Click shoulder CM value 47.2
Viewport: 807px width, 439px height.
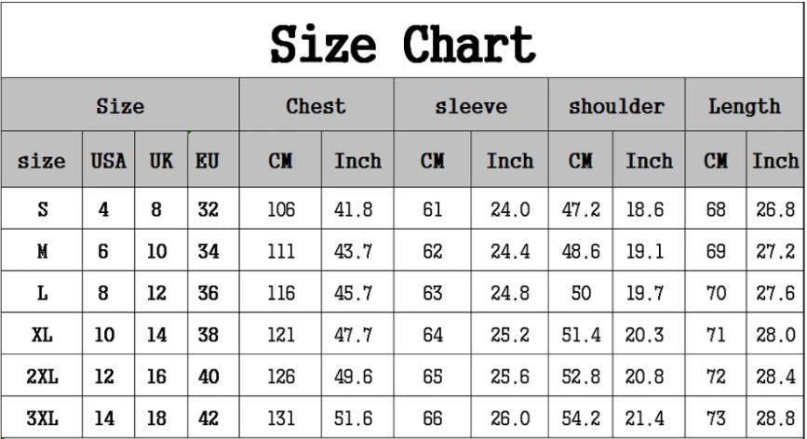[x=581, y=210]
